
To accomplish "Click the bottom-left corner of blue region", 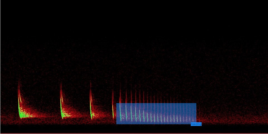I will [x=116, y=124].
